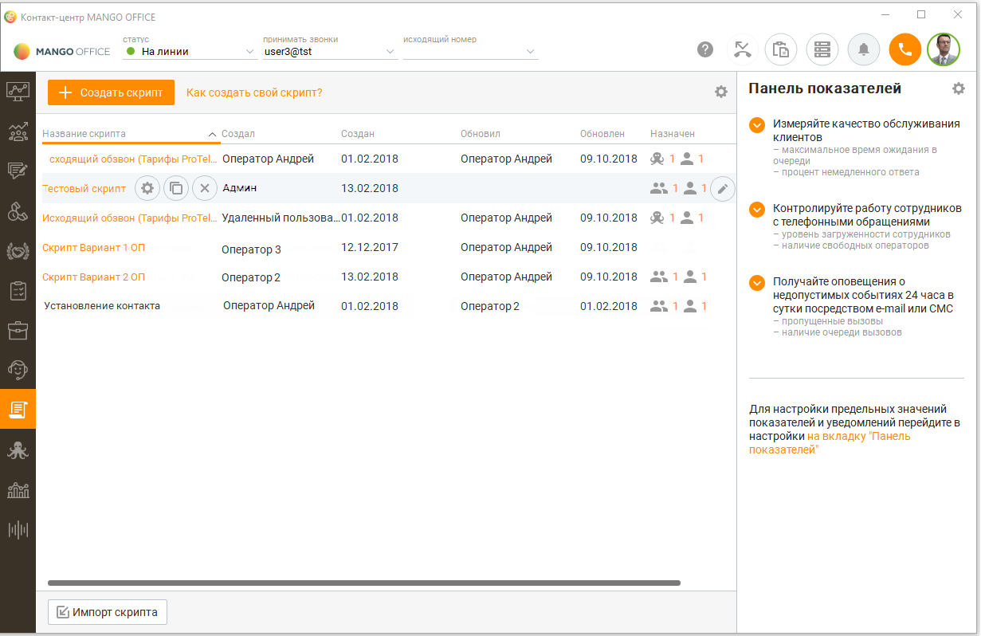This screenshot has width=981, height=636.
Task: Click the Создать скрипт button
Action: (x=111, y=92)
